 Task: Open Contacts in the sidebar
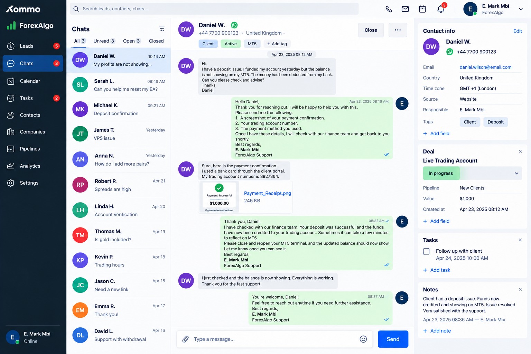click(x=33, y=115)
